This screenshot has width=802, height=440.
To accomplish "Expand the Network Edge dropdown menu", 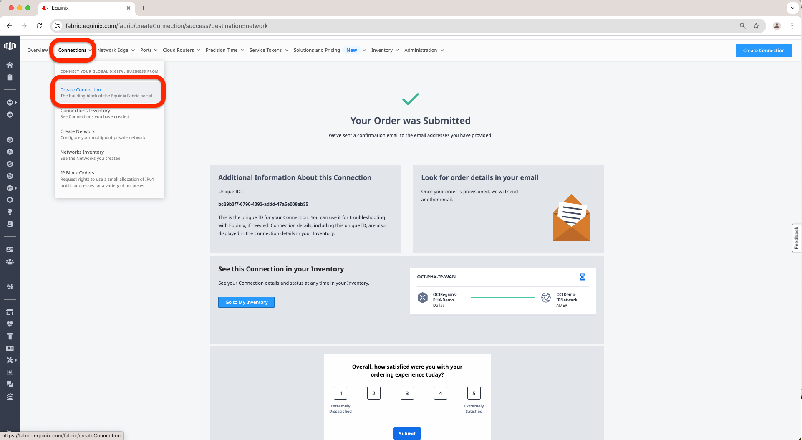I will click(x=116, y=50).
